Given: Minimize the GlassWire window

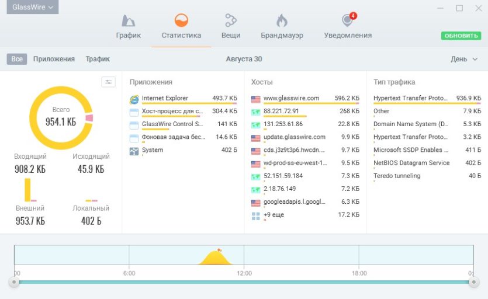Looking at the screenshot, I should pos(440,8).
